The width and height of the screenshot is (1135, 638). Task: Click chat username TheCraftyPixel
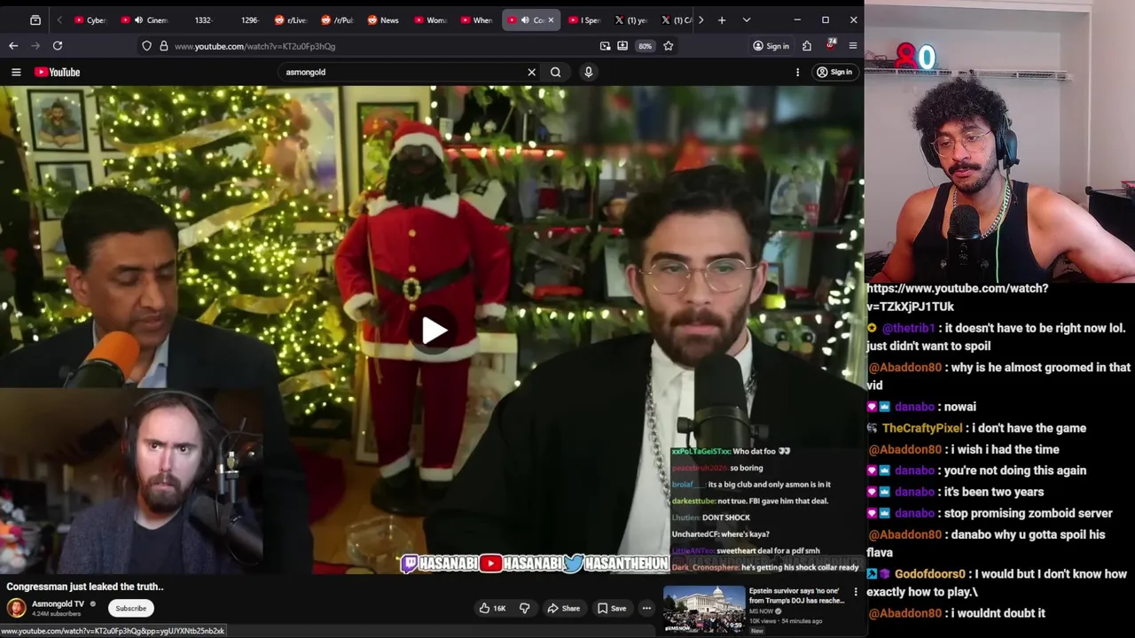922,428
